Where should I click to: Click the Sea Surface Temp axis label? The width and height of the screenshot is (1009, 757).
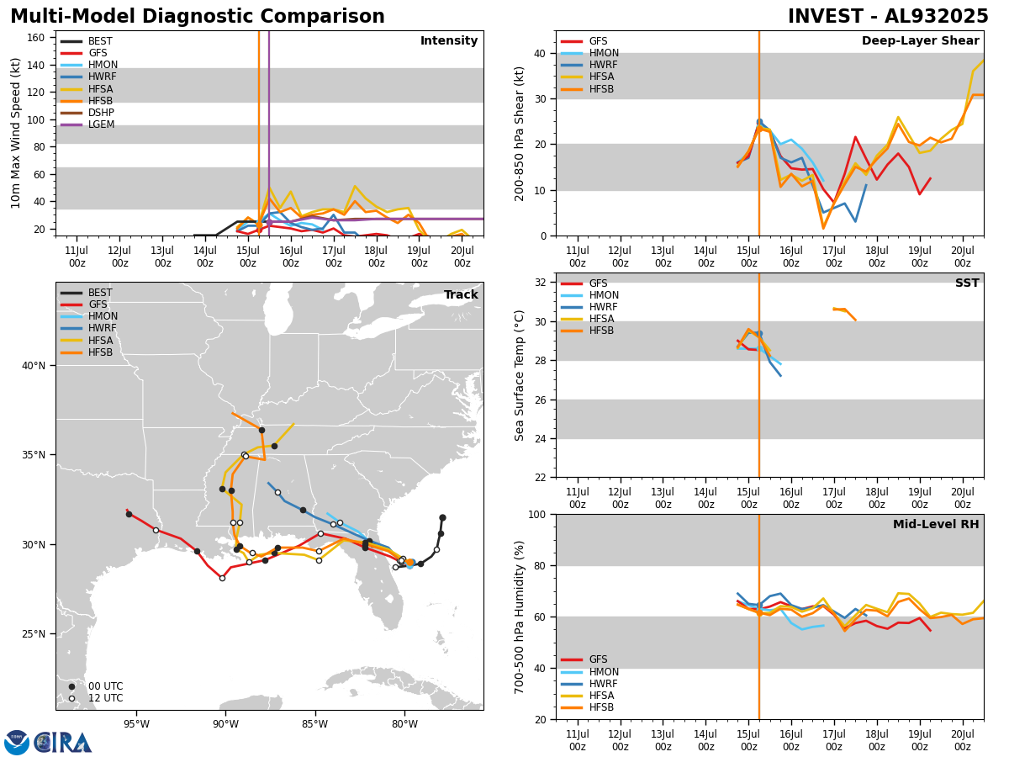tap(520, 375)
